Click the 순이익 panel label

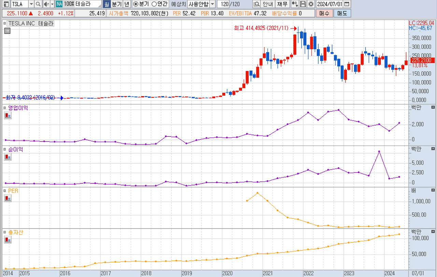tap(15, 149)
